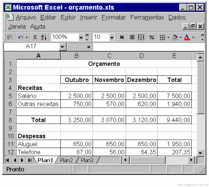Image resolution: width=209 pixels, height=187 pixels.
Task: Open the Ferramentas menu
Action: pos(147,17)
